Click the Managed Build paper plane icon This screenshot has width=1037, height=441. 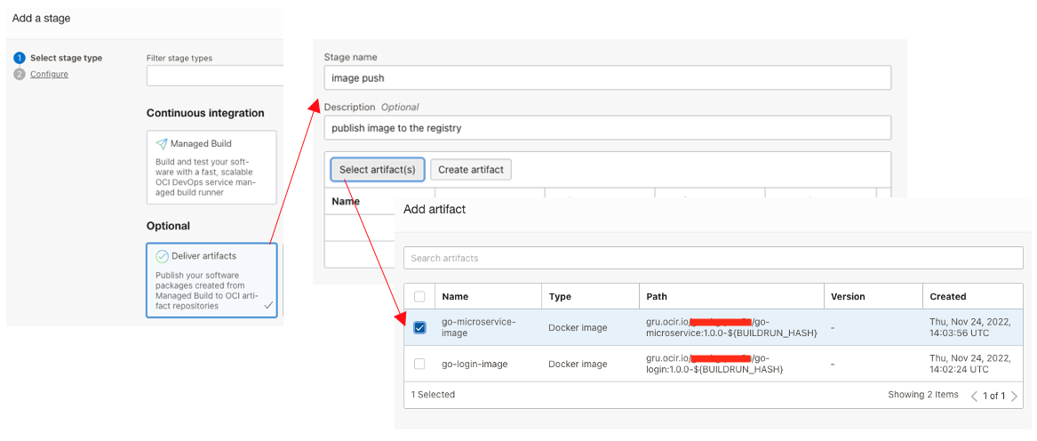162,144
